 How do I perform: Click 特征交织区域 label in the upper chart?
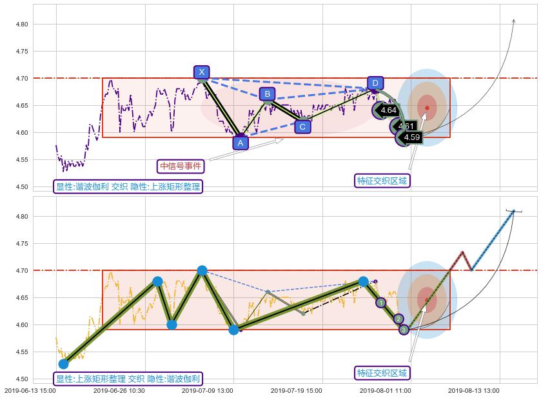[x=382, y=181]
